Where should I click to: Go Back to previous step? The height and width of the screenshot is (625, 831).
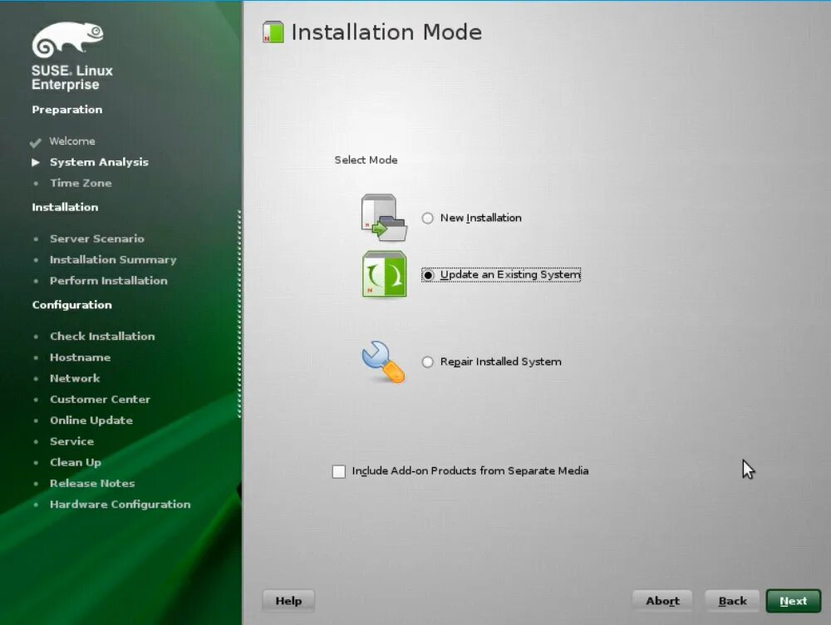(x=732, y=601)
